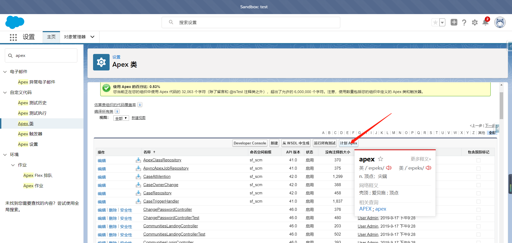The width and height of the screenshot is (512, 243).
Task: Open the setup gear menu icon
Action: point(475,22)
